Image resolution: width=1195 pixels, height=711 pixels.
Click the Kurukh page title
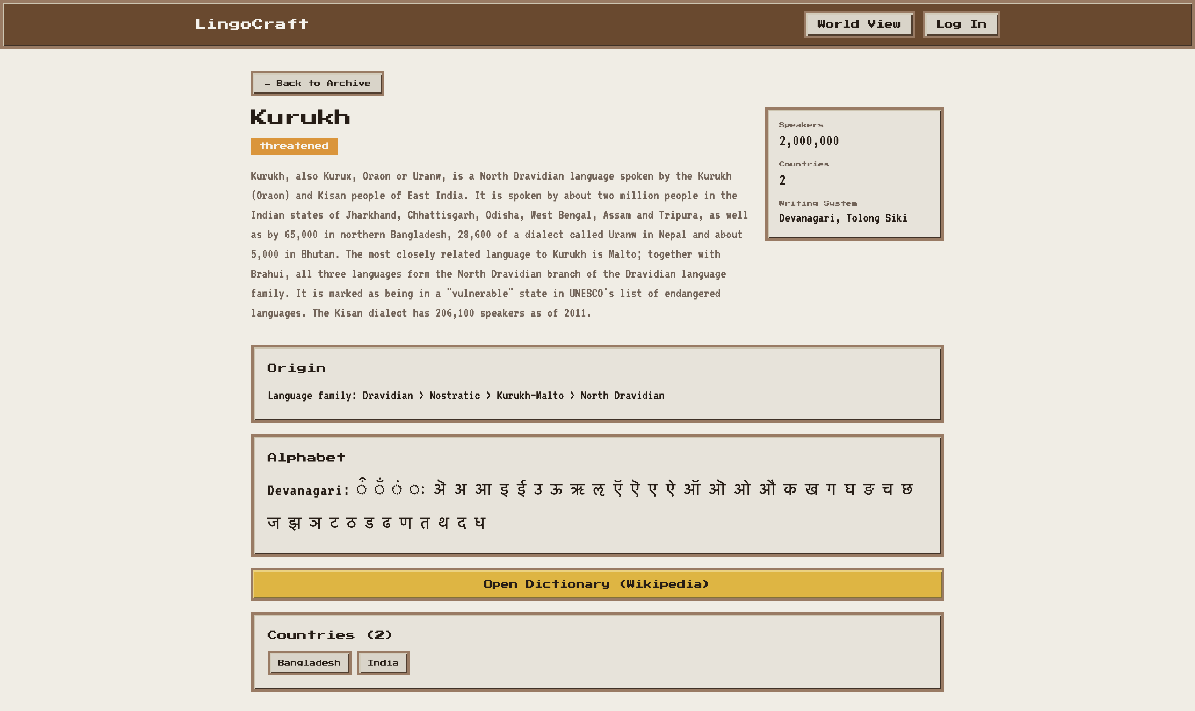pos(300,118)
